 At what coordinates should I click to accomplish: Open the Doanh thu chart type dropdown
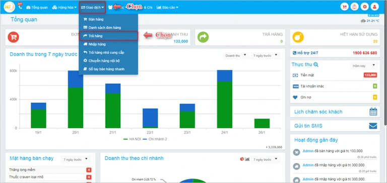coord(236,55)
